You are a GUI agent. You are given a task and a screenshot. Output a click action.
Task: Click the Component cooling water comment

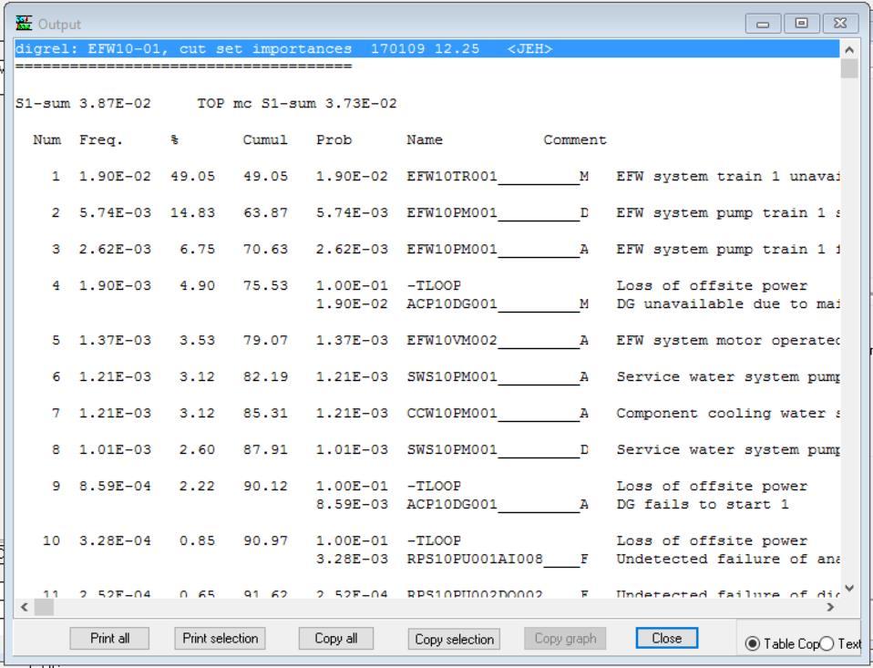pyautogui.click(x=727, y=414)
